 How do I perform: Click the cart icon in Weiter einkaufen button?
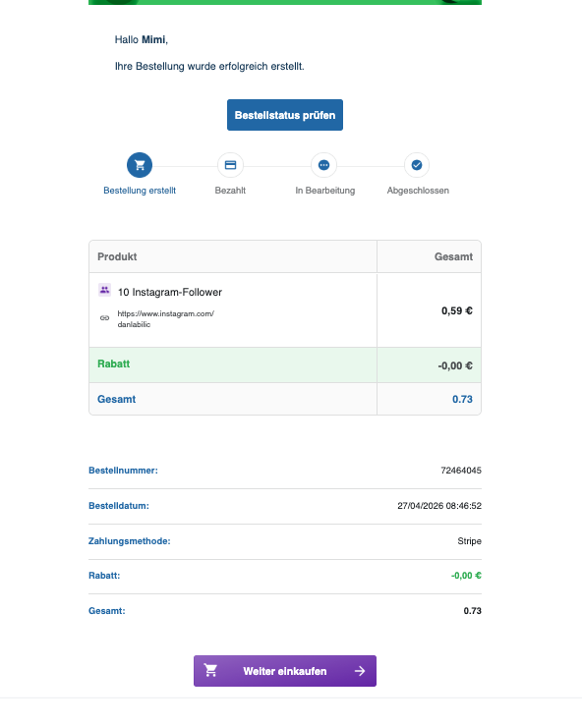211,670
